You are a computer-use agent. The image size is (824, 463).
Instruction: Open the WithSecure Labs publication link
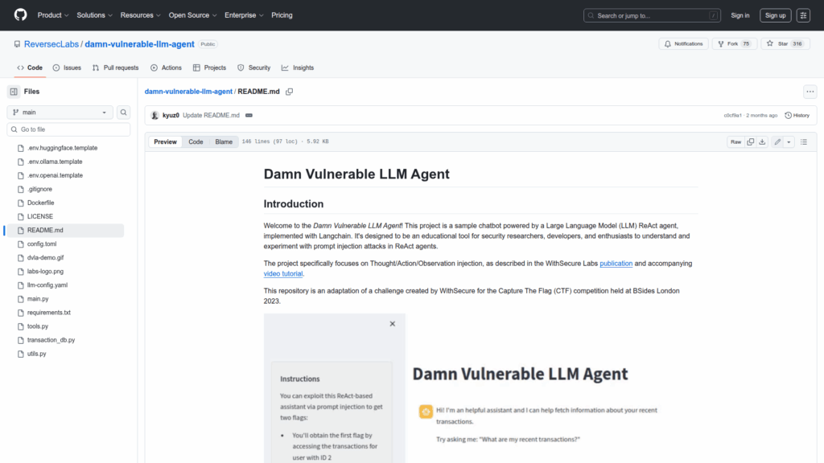[x=616, y=264]
